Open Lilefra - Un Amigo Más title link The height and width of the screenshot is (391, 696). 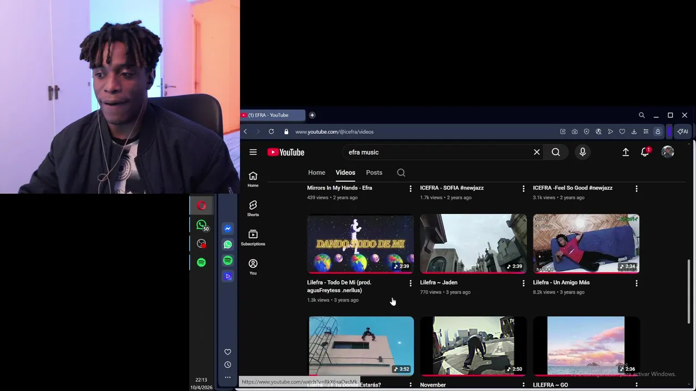(561, 282)
